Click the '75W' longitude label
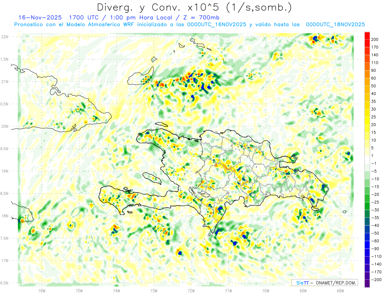Viewport: 382px width, 295px height. 79,291
